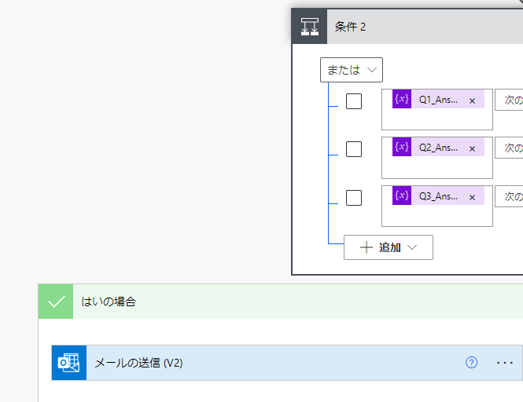The width and height of the screenshot is (523, 402).
Task: Tick the checkbox beside the Q2_Ans row
Action: [x=354, y=149]
